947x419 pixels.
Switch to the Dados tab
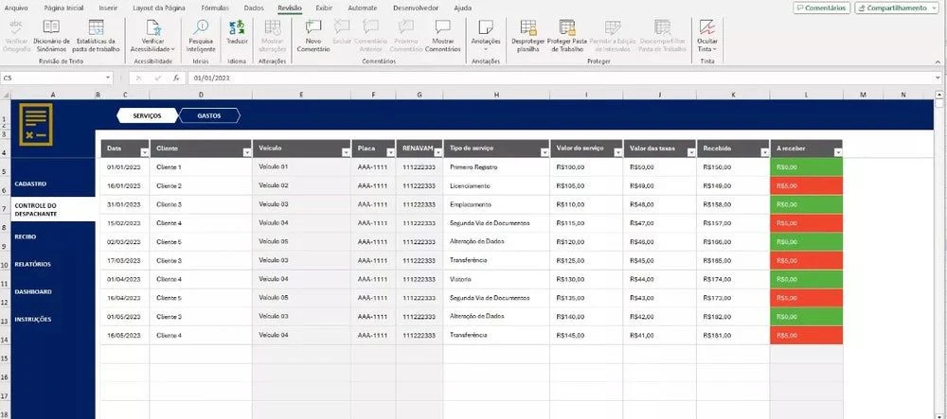(x=254, y=9)
